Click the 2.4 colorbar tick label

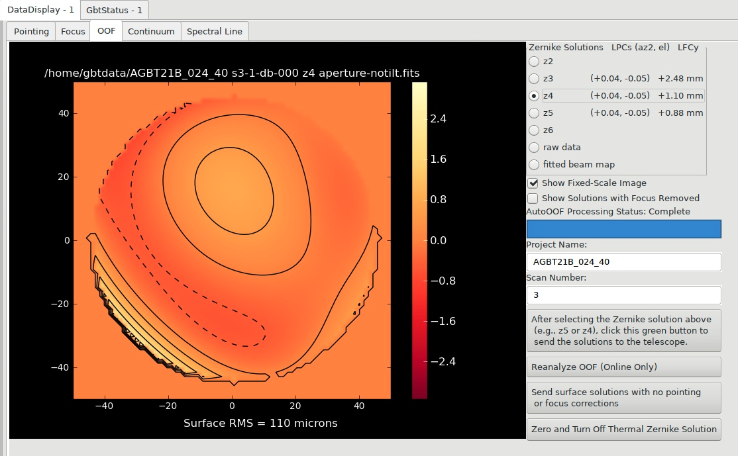[438, 119]
